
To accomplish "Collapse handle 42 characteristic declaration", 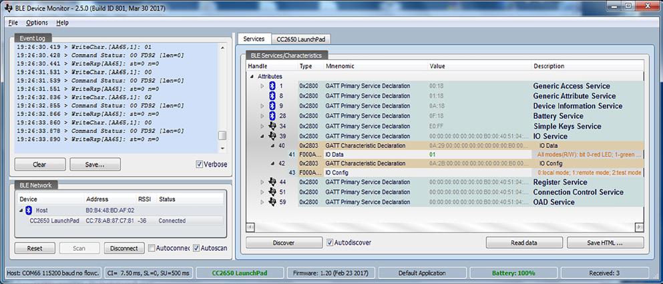I will click(x=272, y=163).
